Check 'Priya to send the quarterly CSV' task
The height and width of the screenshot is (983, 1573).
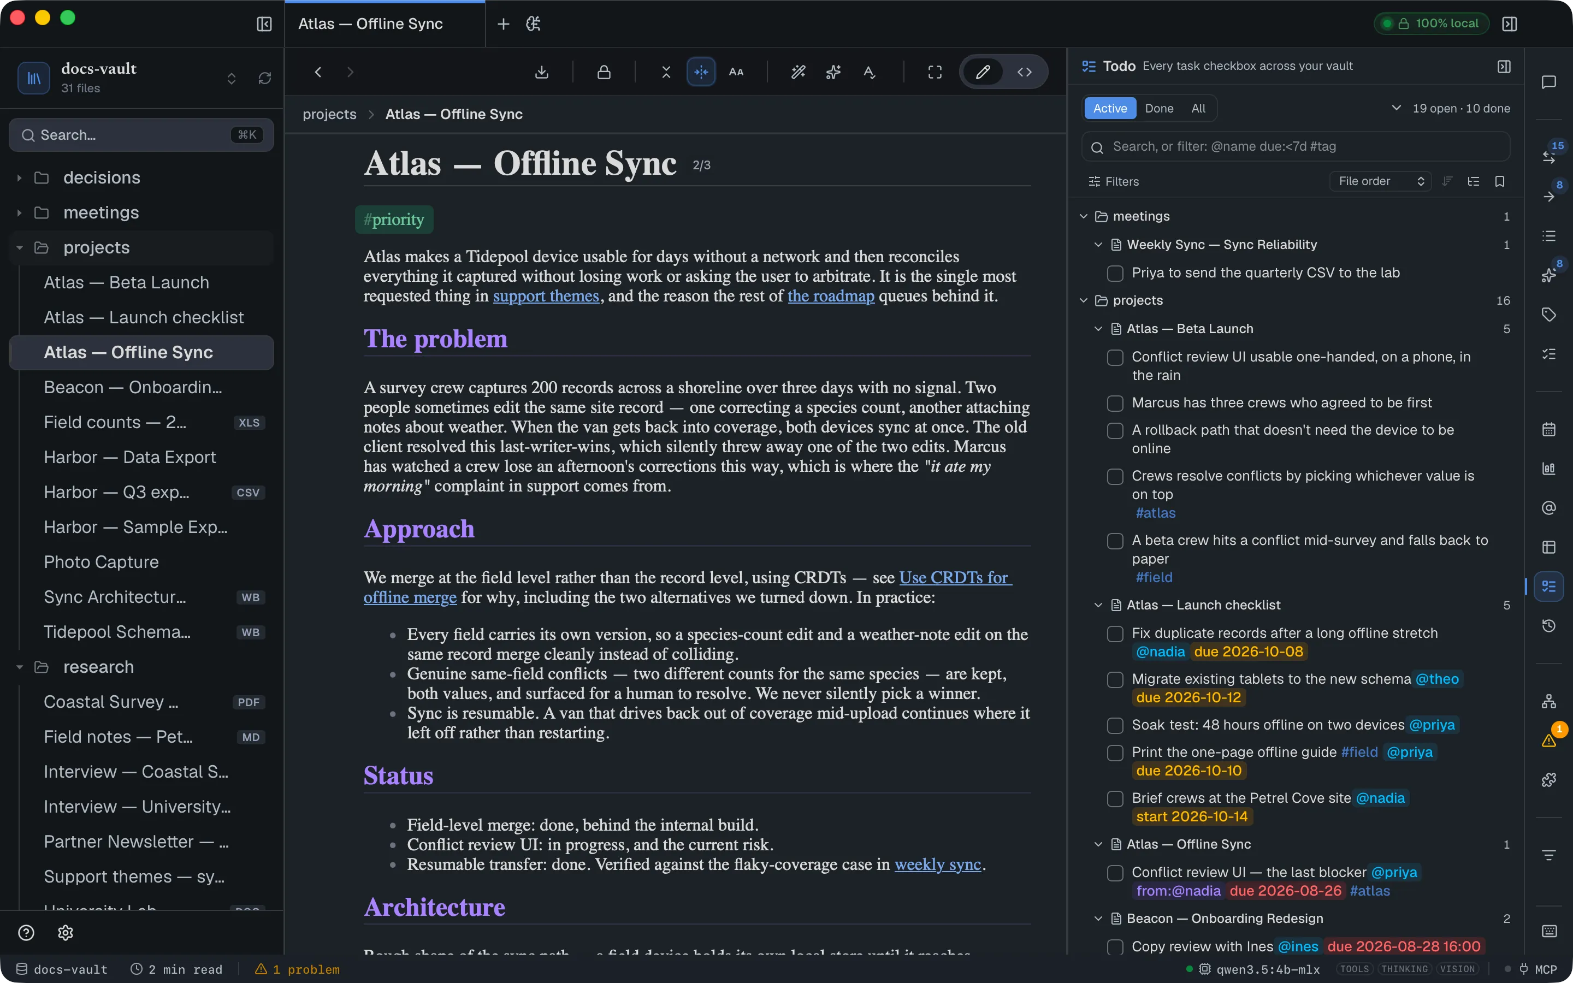1115,273
